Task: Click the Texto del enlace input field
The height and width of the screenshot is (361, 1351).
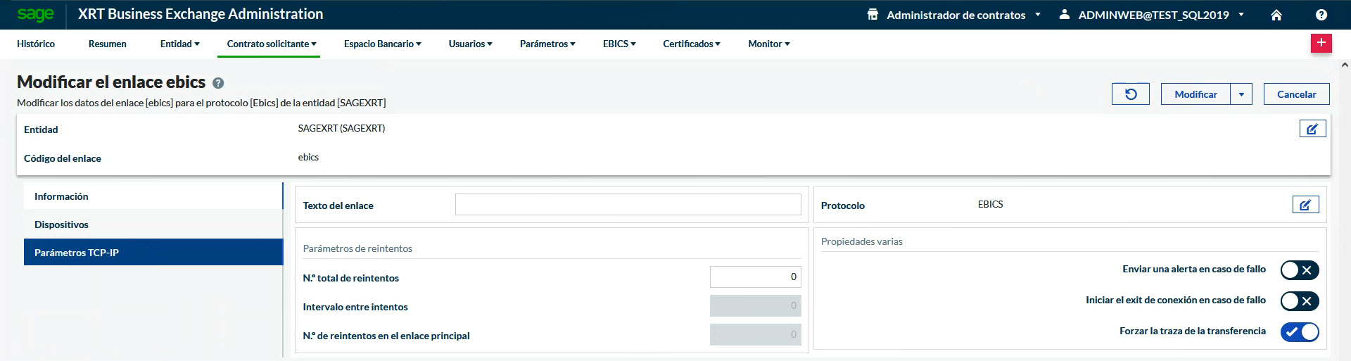Action: coord(628,205)
